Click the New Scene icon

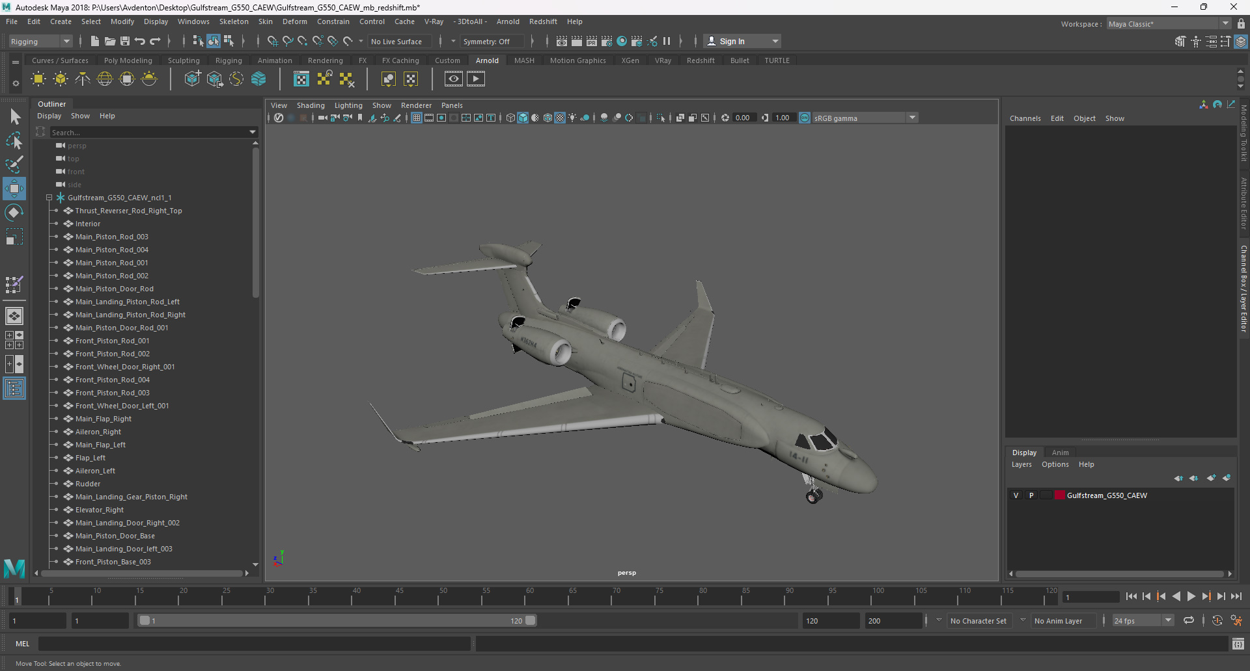(x=95, y=41)
